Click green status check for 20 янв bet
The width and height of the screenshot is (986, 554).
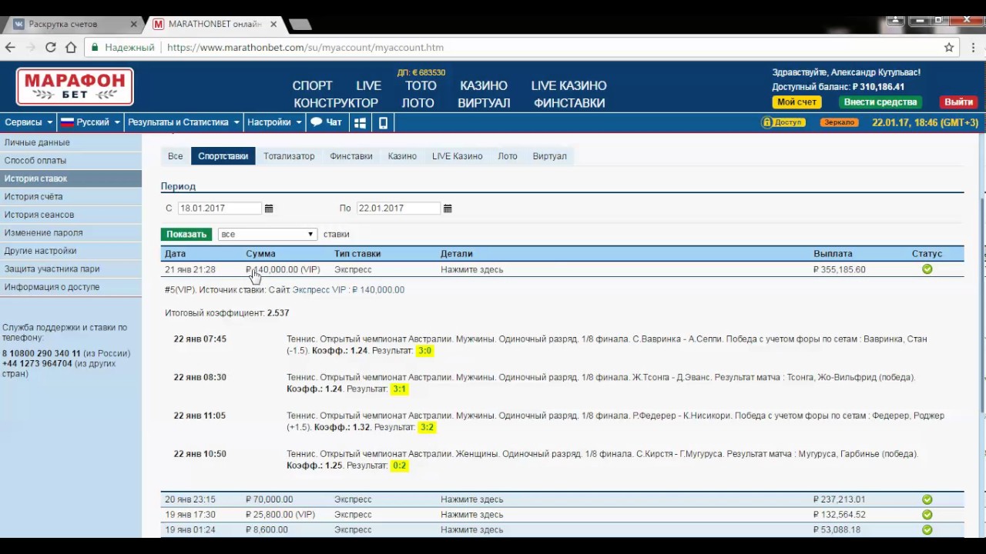pyautogui.click(x=927, y=499)
